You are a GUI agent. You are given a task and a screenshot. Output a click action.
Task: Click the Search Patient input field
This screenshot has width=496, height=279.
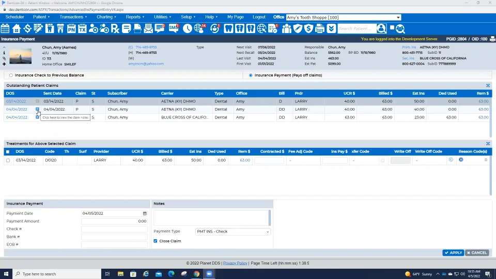click(357, 28)
